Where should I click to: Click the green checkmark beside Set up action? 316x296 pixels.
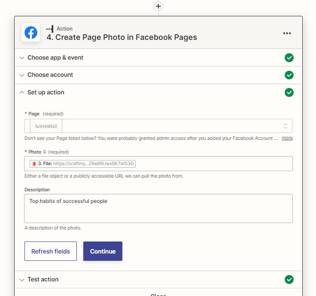[289, 92]
